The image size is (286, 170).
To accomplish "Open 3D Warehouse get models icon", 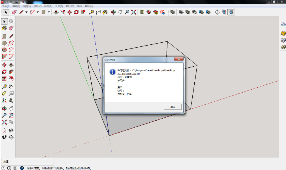I will [x=149, y=12].
